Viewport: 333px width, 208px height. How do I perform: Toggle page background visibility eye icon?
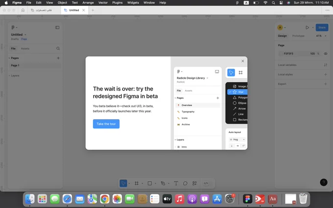(326, 54)
